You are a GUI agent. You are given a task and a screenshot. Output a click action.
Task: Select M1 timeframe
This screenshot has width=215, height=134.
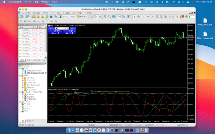tap(21, 21)
